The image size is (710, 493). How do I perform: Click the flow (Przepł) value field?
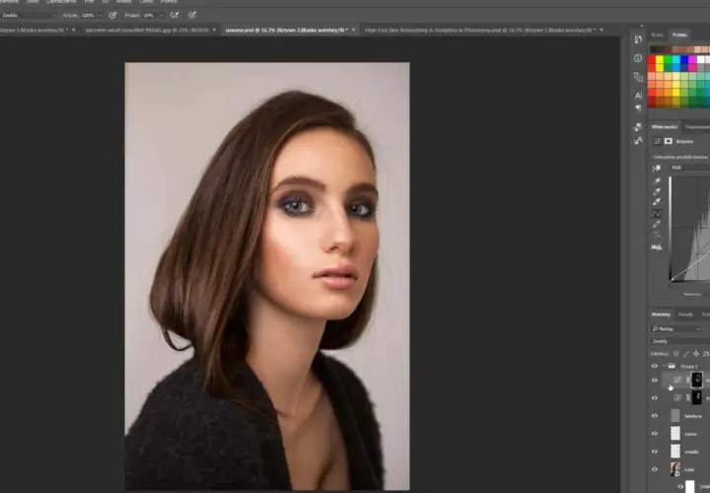(150, 16)
